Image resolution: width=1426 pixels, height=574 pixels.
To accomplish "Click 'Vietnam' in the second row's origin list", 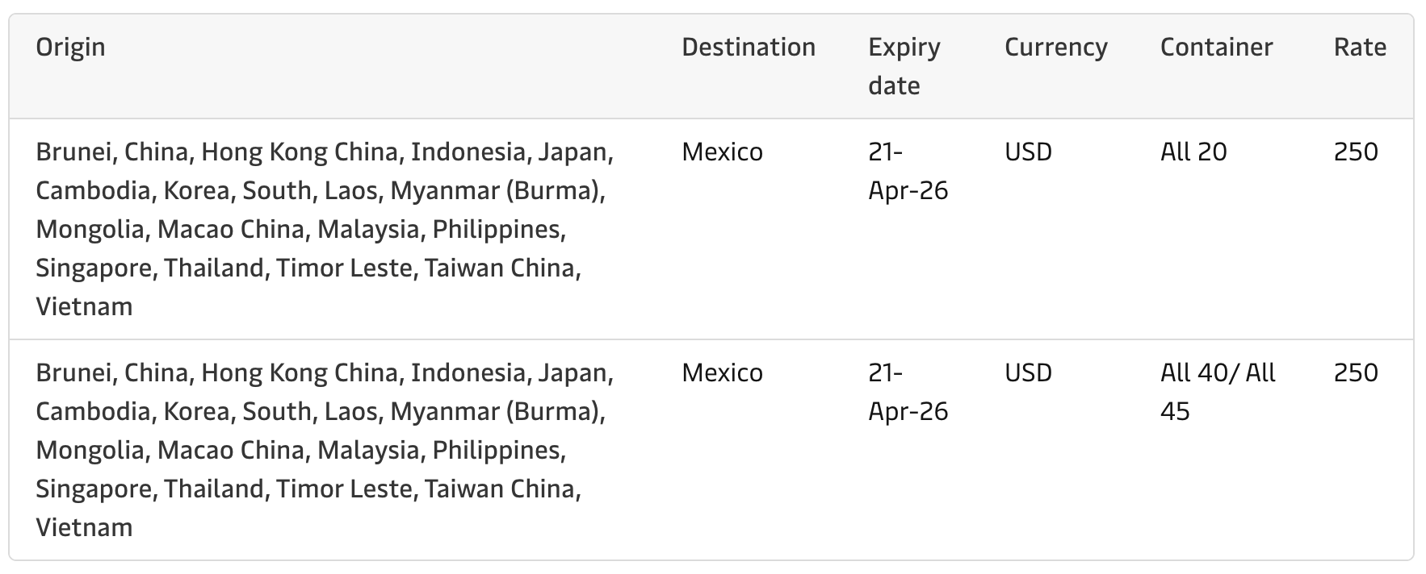I will coord(84,528).
